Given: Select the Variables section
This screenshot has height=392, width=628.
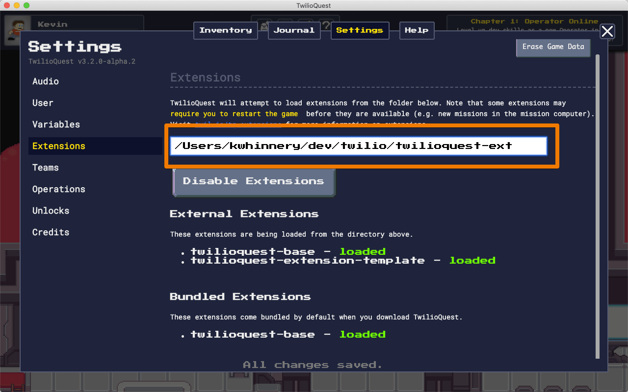Looking at the screenshot, I should pyautogui.click(x=56, y=124).
